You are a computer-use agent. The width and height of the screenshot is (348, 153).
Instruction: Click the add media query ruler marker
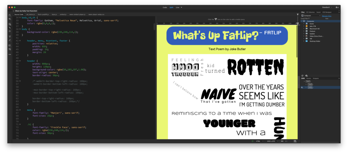coord(298,24)
